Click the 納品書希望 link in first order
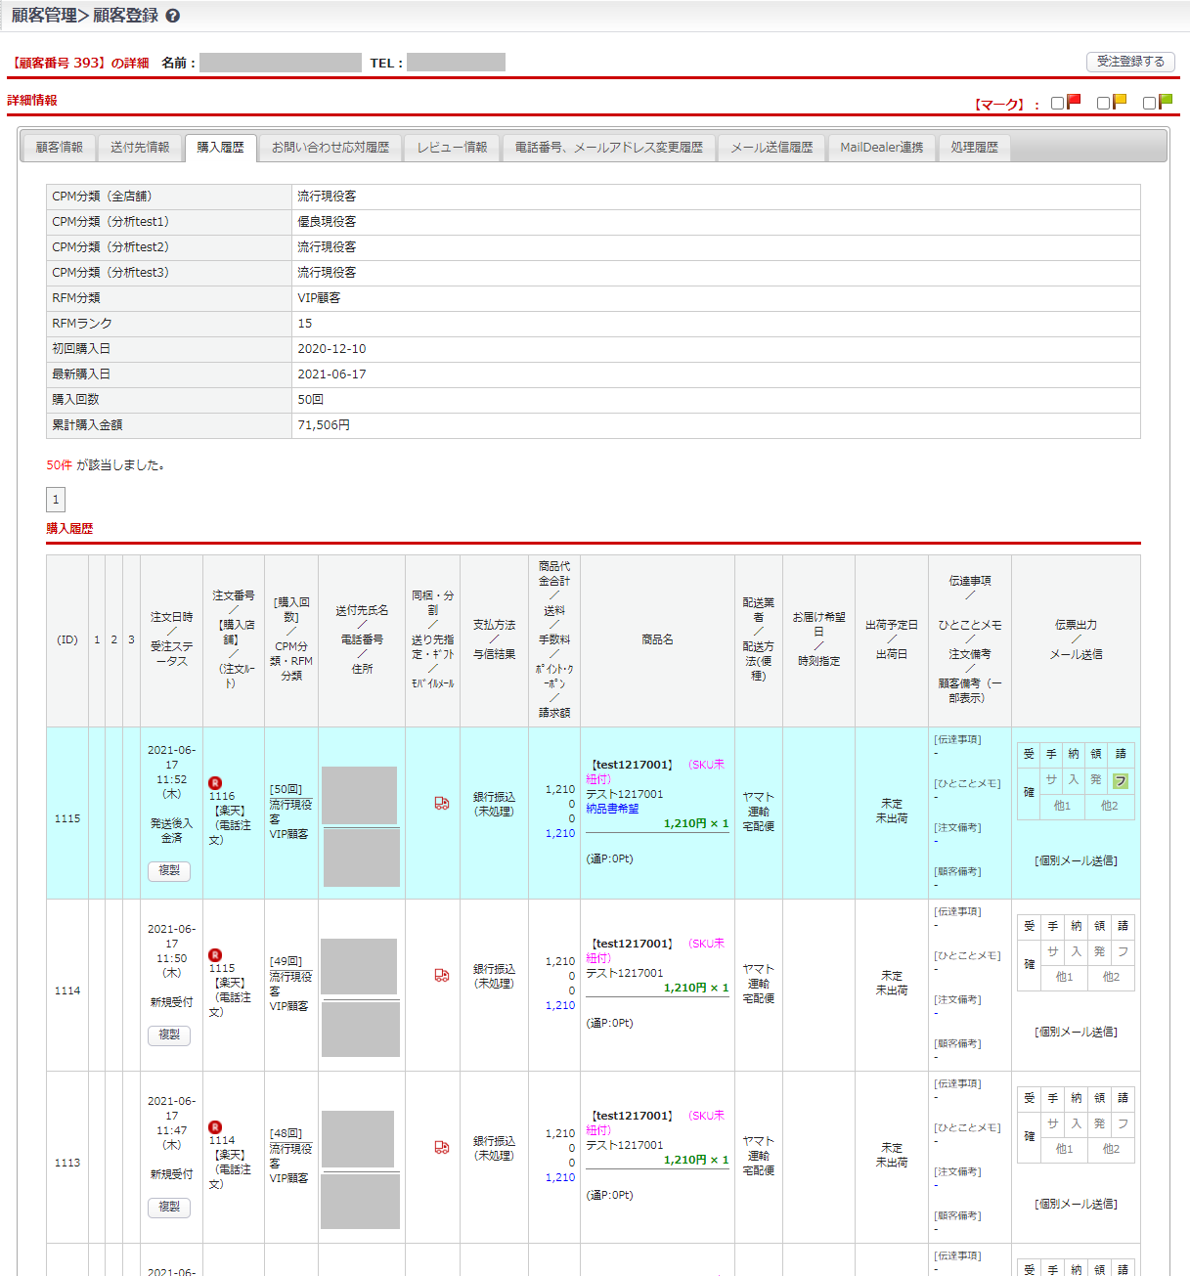Viewport: 1190px width, 1276px height. tap(612, 809)
